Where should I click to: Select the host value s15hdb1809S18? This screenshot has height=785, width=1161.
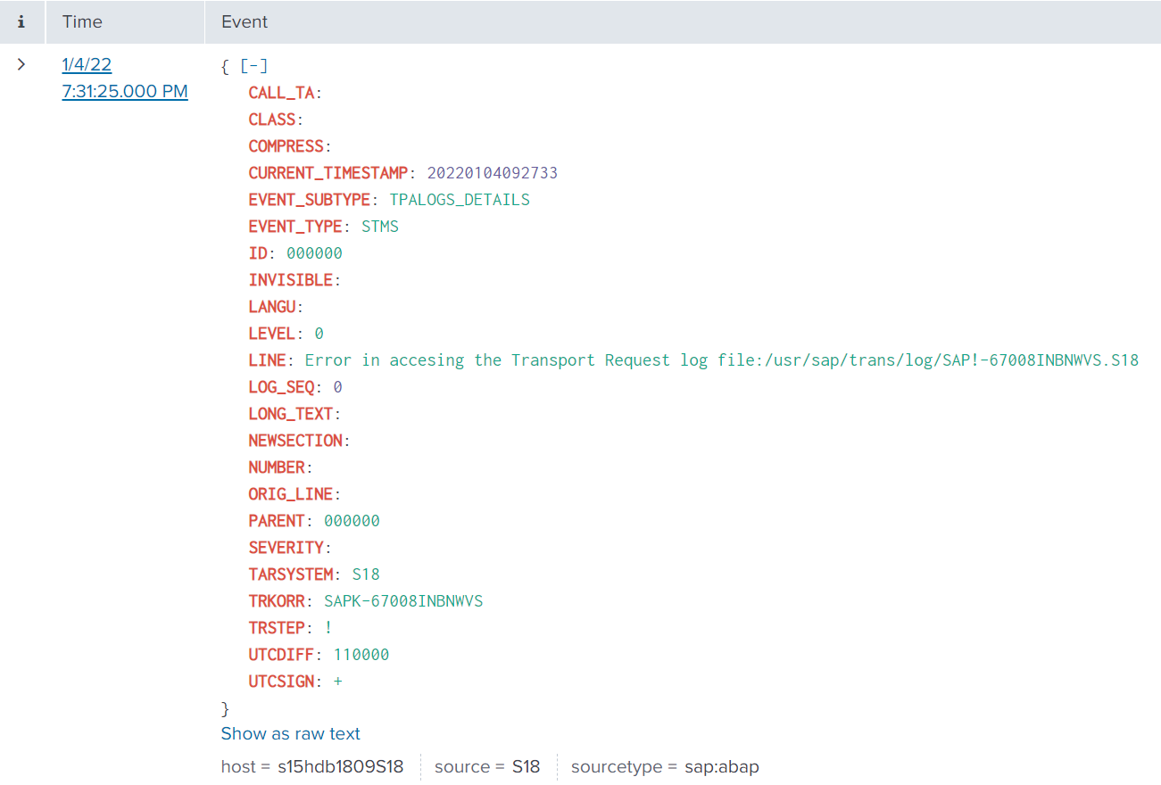[x=340, y=766]
